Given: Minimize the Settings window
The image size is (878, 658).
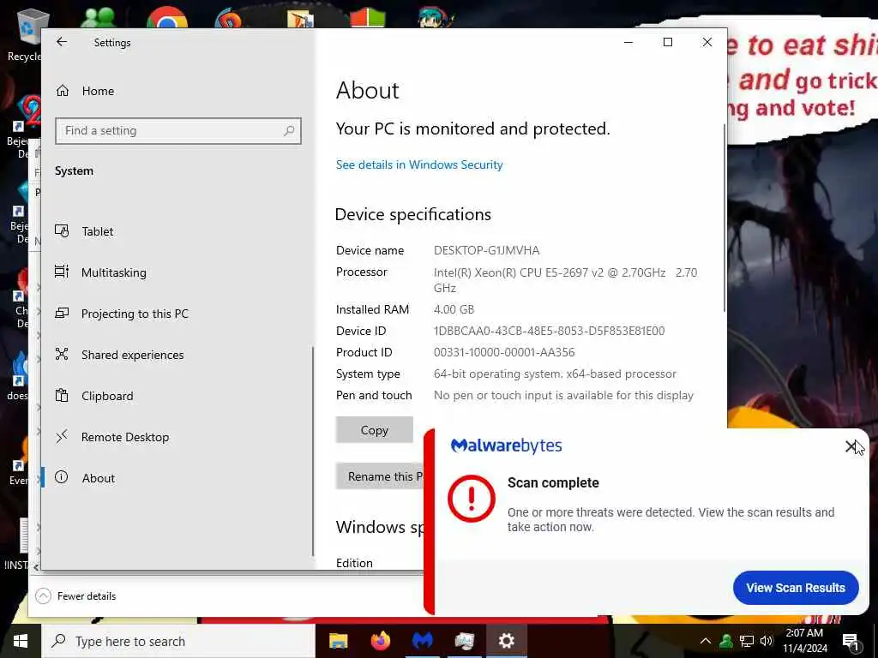Looking at the screenshot, I should point(628,42).
